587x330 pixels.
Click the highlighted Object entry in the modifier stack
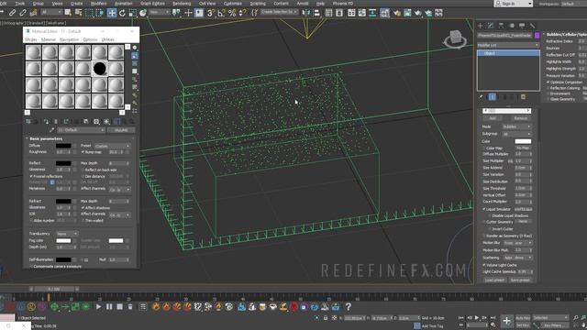[508, 53]
